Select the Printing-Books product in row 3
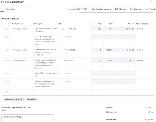Screen dimensions: 156x122 tap(20, 50)
